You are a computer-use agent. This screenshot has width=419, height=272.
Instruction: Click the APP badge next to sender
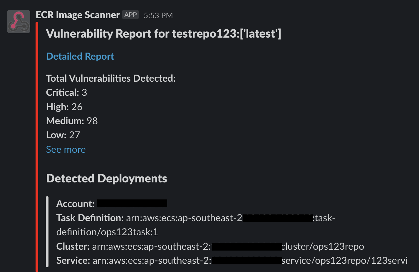click(x=130, y=15)
